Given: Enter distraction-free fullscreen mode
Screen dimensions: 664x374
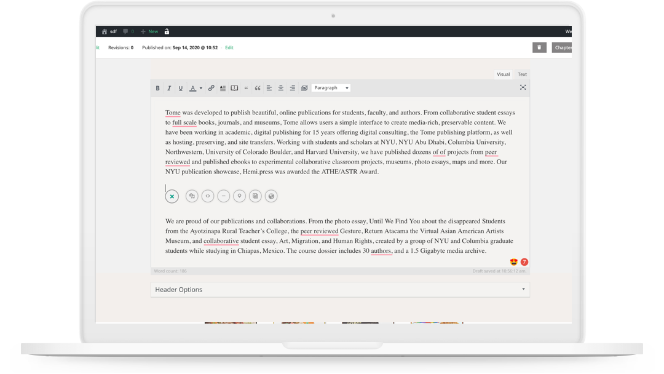Looking at the screenshot, I should [523, 87].
